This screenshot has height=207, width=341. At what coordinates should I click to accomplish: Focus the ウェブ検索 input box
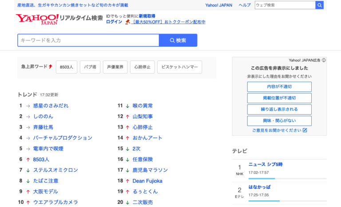point(285,5)
